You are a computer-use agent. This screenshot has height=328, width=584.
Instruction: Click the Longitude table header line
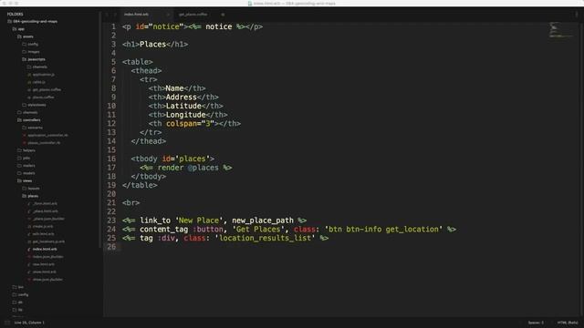(188, 115)
